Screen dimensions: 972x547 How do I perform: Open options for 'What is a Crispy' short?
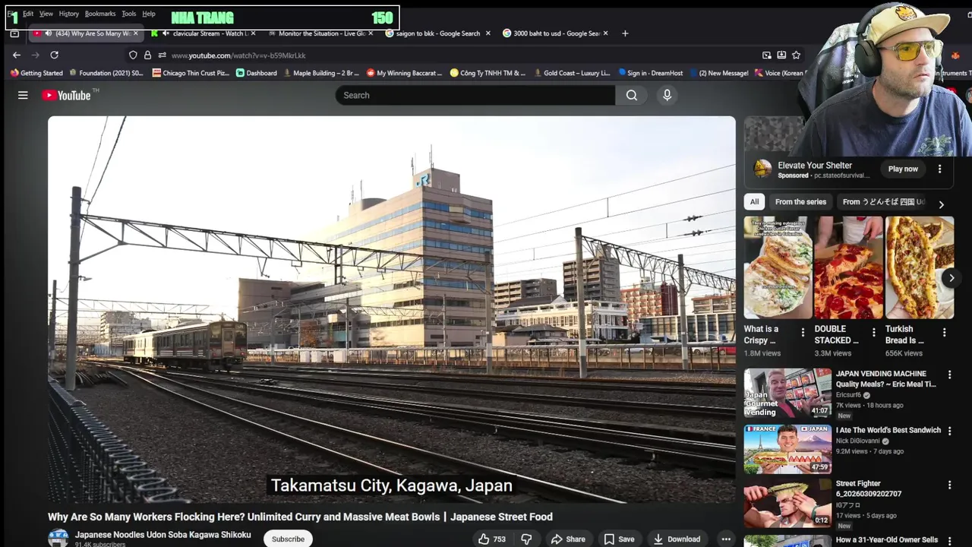pos(803,332)
